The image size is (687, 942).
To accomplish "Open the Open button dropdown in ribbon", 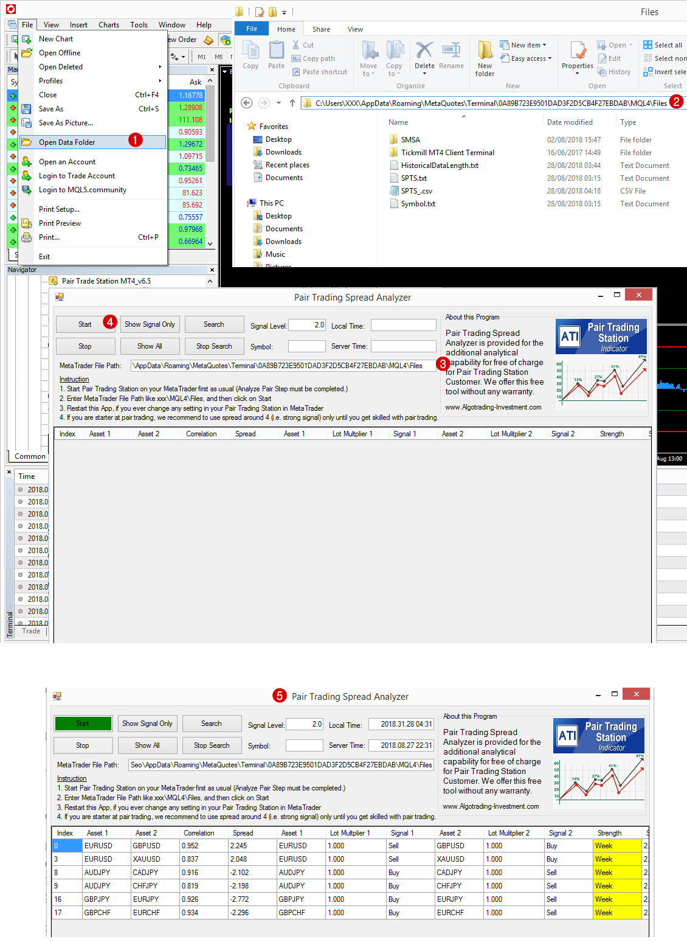I will pyautogui.click(x=630, y=45).
